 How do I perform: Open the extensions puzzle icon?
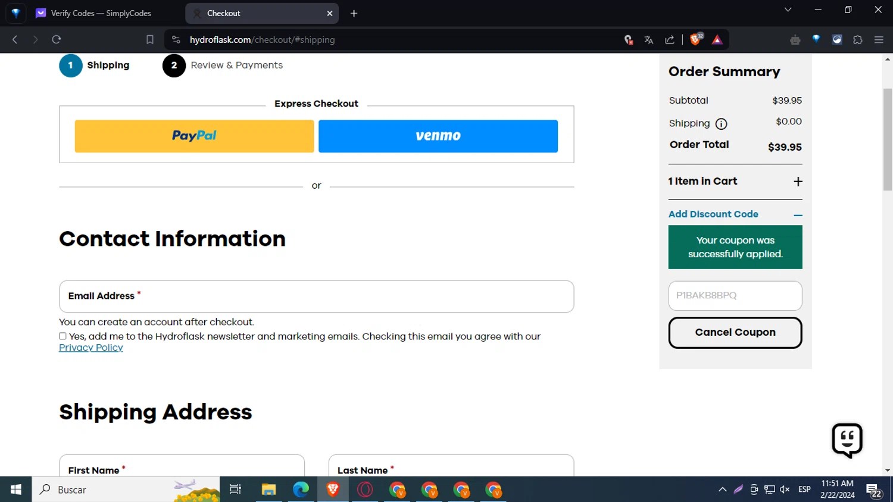coord(858,40)
